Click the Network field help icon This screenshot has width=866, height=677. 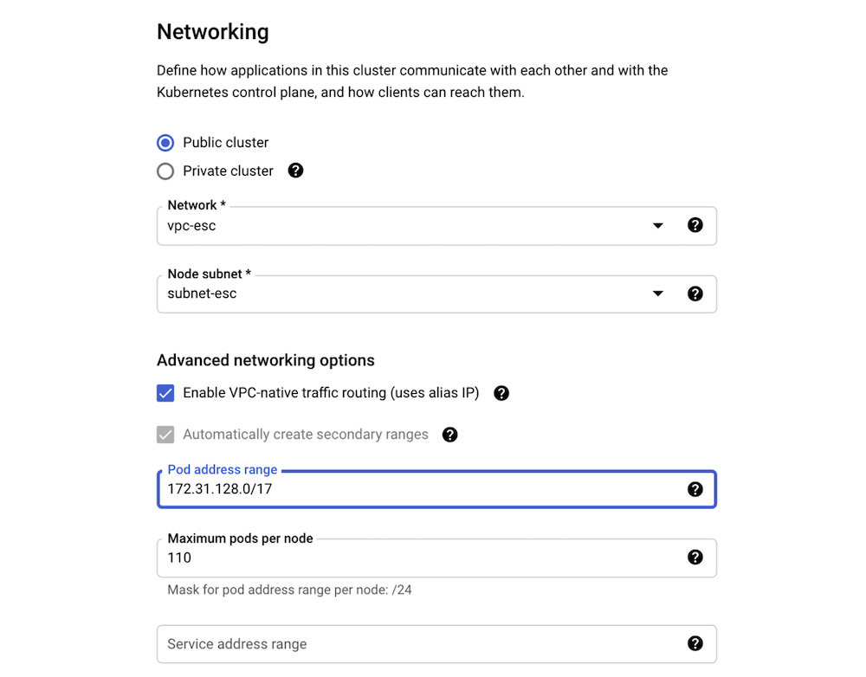click(695, 224)
